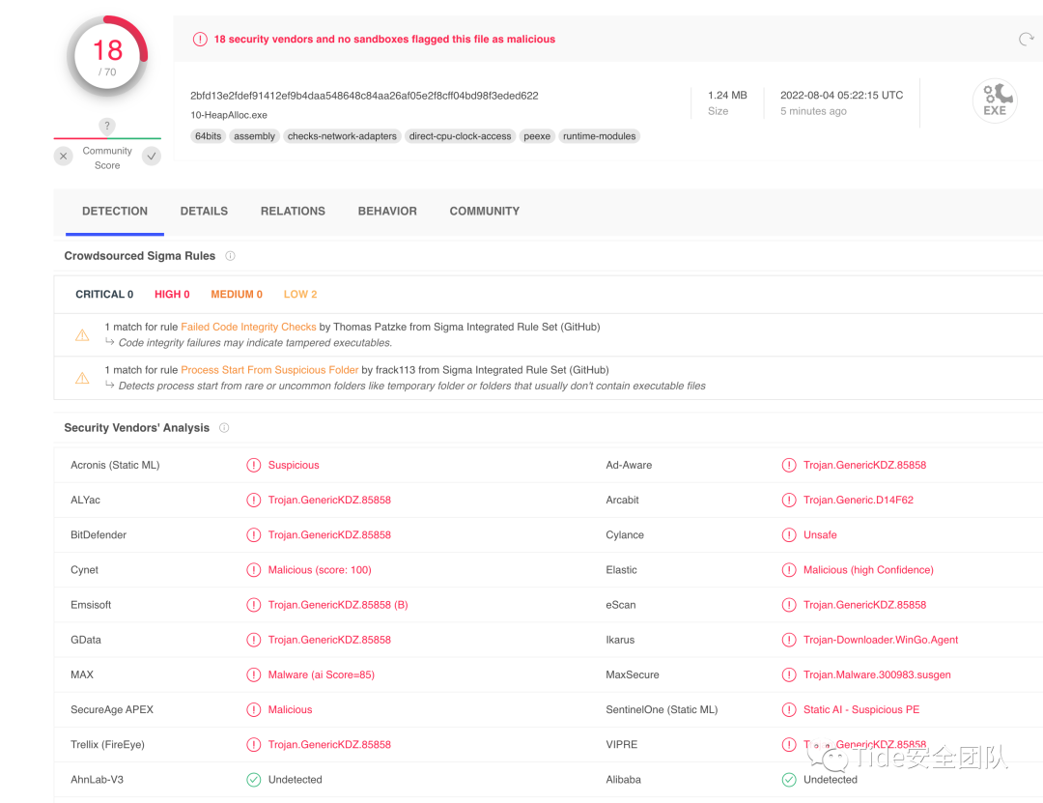Click alert icon in Ad-Aware row
Viewport: 1043px width, 803px height.
click(788, 465)
